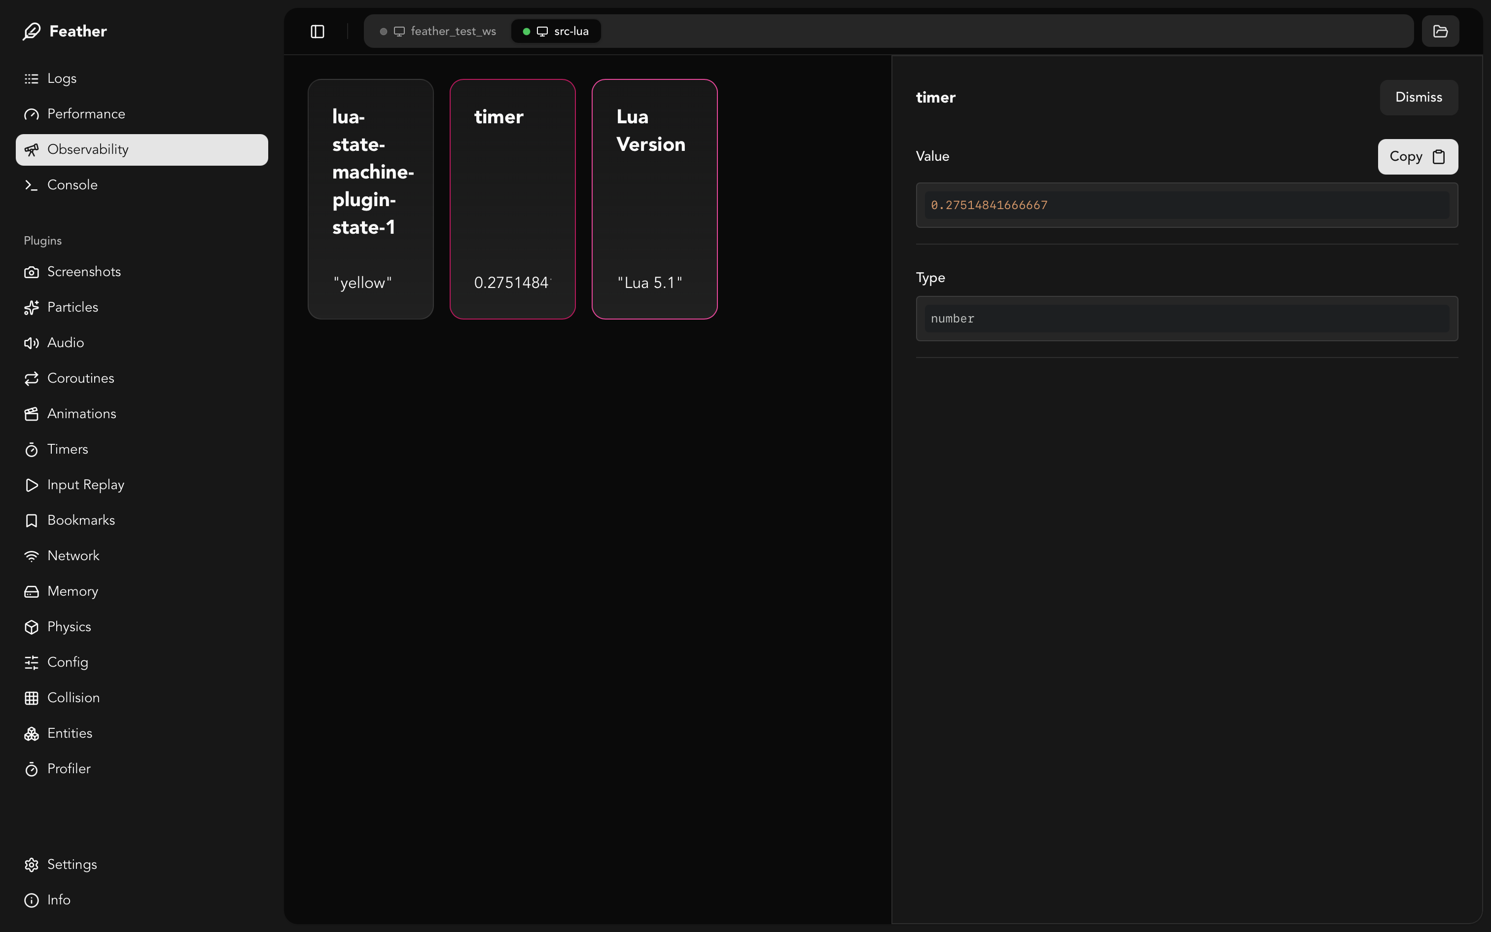Click the Audio speaker icon
Viewport: 1491px width, 932px height.
pyautogui.click(x=32, y=343)
